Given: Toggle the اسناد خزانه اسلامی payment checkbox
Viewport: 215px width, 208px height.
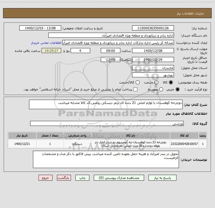Looking at the screenshot, I should click(135, 89).
